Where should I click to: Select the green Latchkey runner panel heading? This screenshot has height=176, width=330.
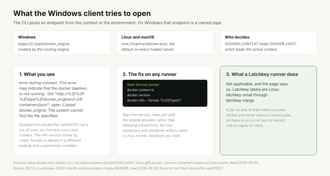click(262, 74)
